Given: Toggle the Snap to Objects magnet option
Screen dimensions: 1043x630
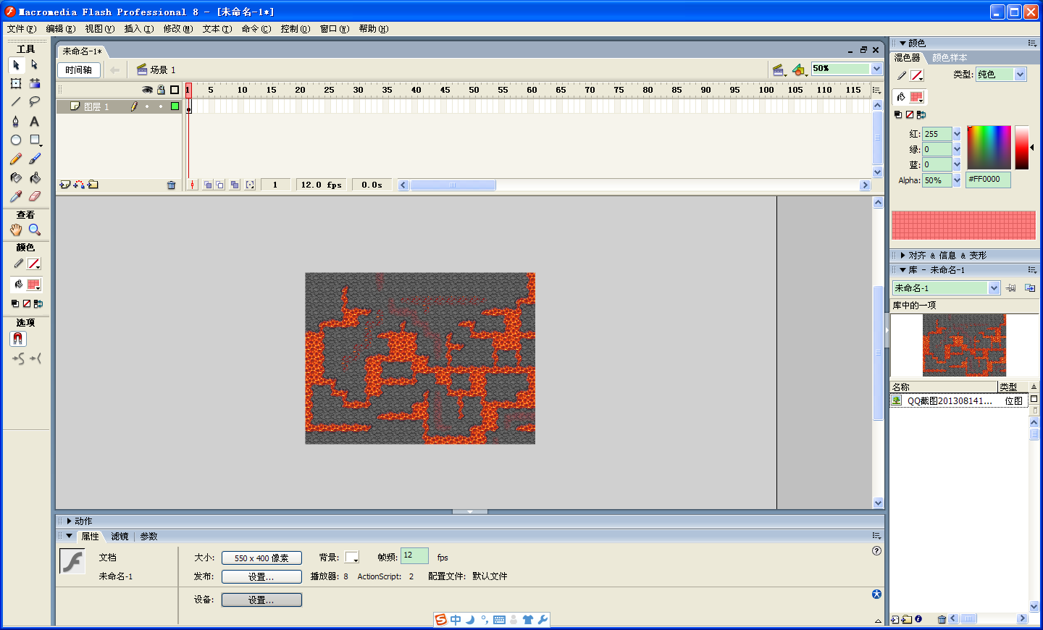Looking at the screenshot, I should pos(18,339).
